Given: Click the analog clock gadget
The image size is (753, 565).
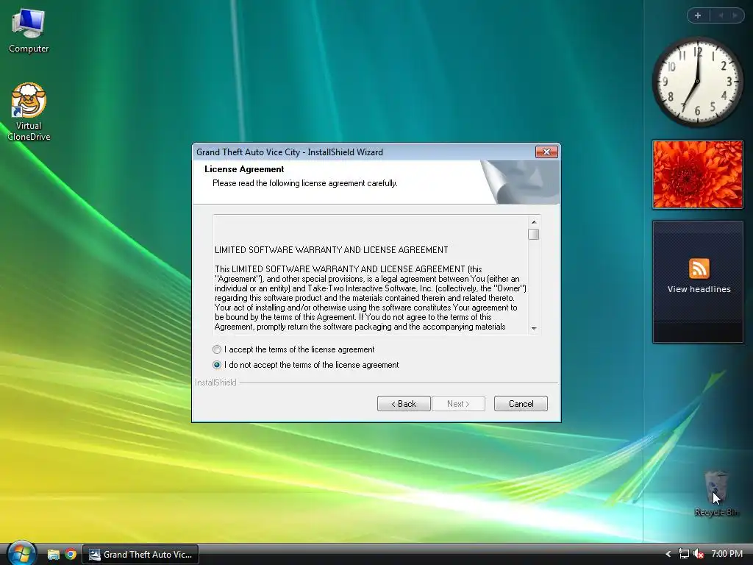Looking at the screenshot, I should 697,82.
